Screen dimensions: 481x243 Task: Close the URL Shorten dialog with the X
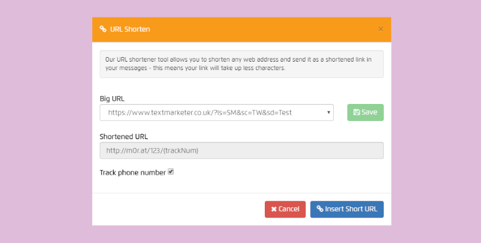pyautogui.click(x=380, y=29)
